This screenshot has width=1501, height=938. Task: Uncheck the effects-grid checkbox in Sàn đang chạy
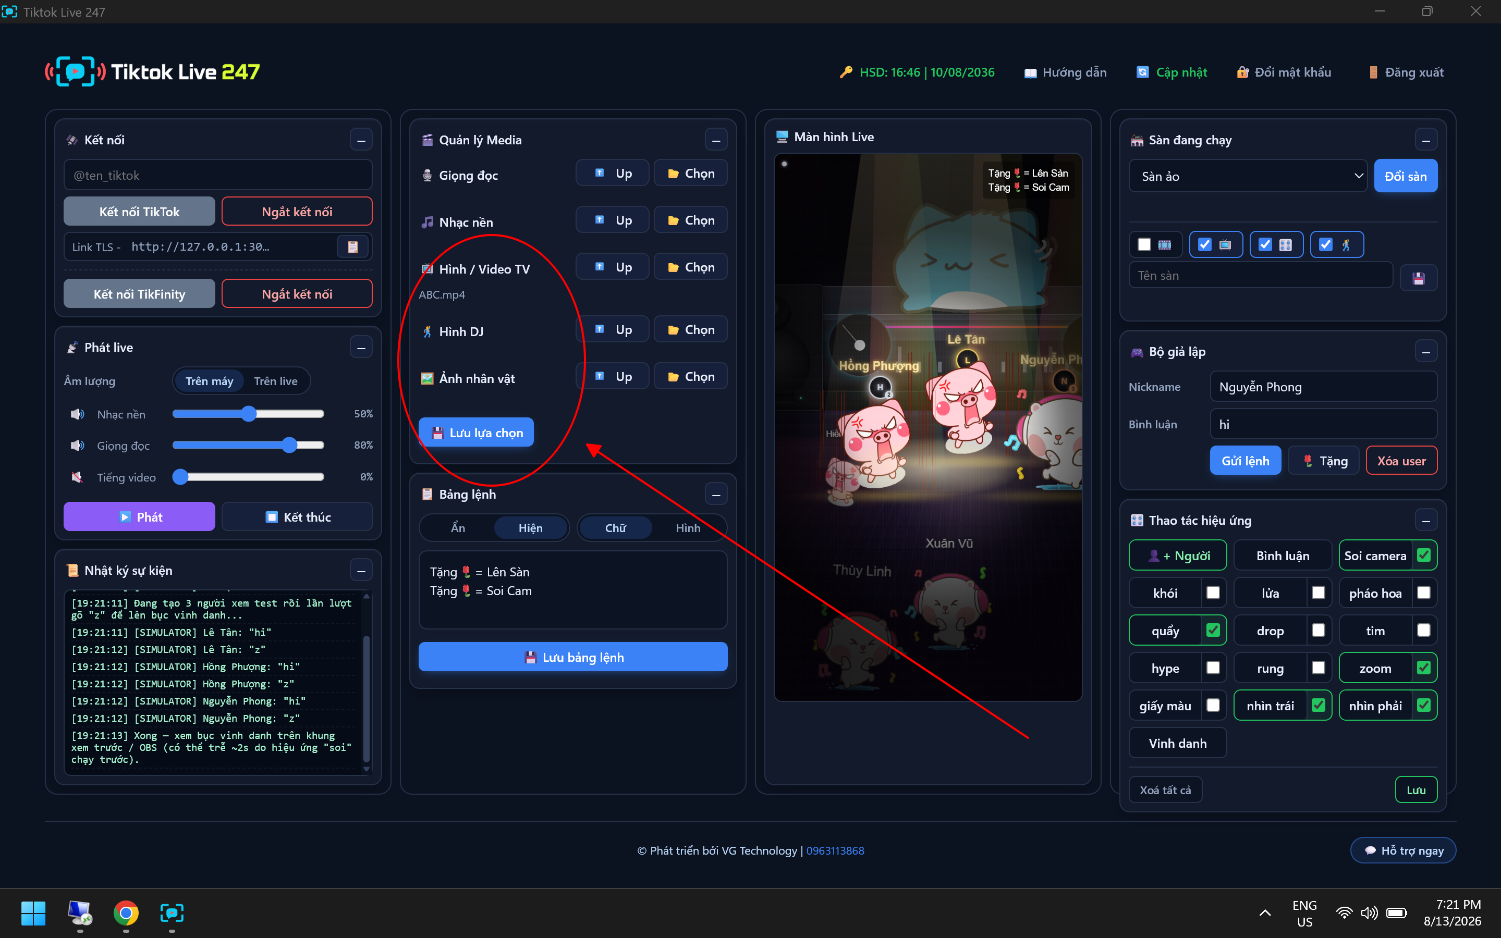[1265, 244]
